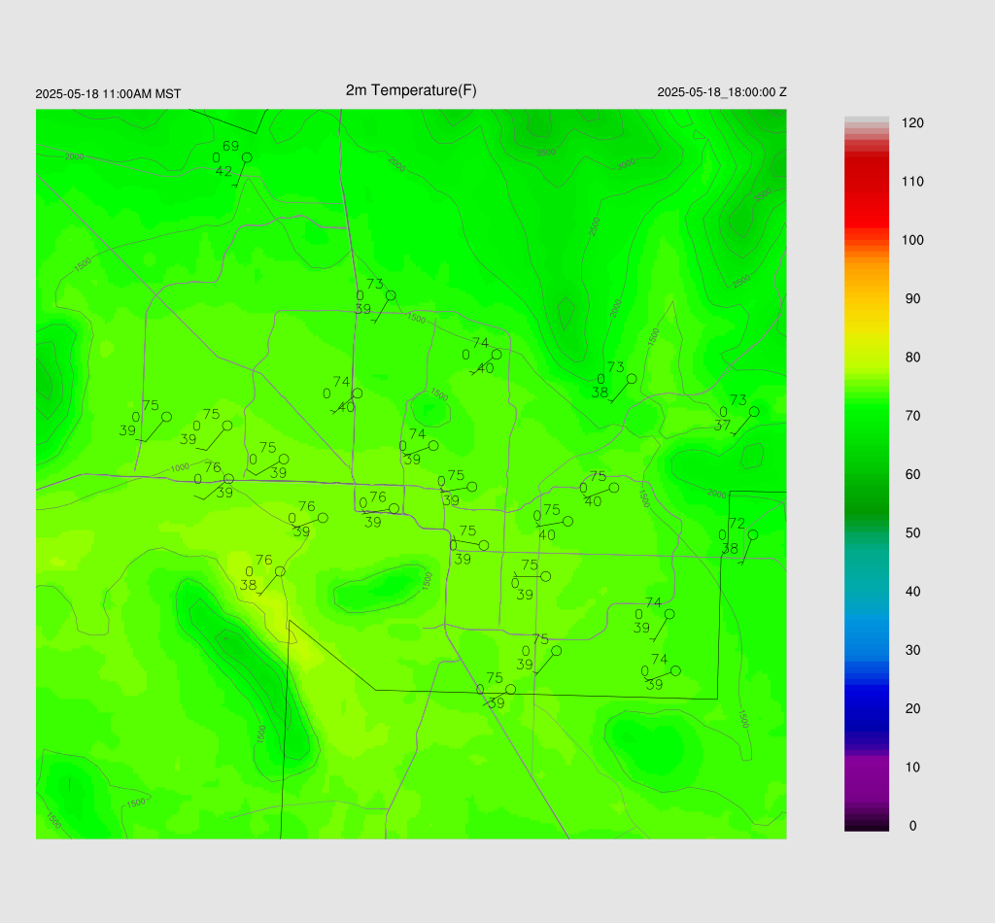
Task: Click the station circle with 76 over 38
Action: [x=280, y=571]
